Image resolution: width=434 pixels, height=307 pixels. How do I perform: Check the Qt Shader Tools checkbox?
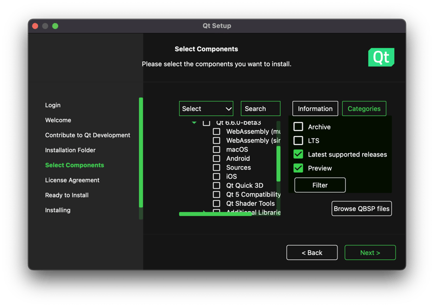(216, 204)
